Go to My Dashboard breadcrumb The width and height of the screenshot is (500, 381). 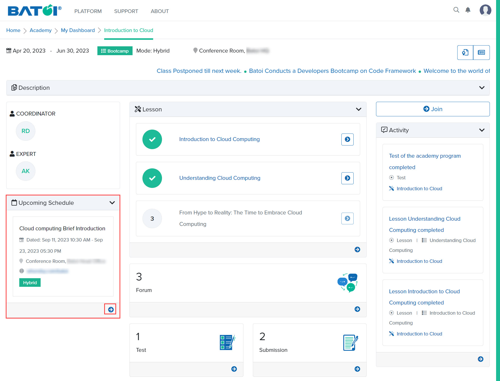pos(78,30)
